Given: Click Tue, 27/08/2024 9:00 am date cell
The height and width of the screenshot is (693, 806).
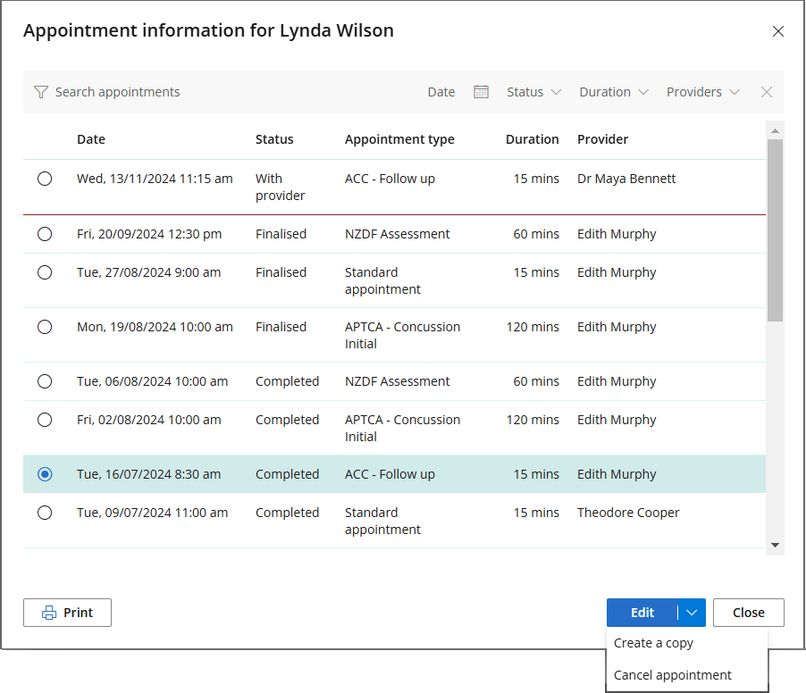Looking at the screenshot, I should [148, 272].
